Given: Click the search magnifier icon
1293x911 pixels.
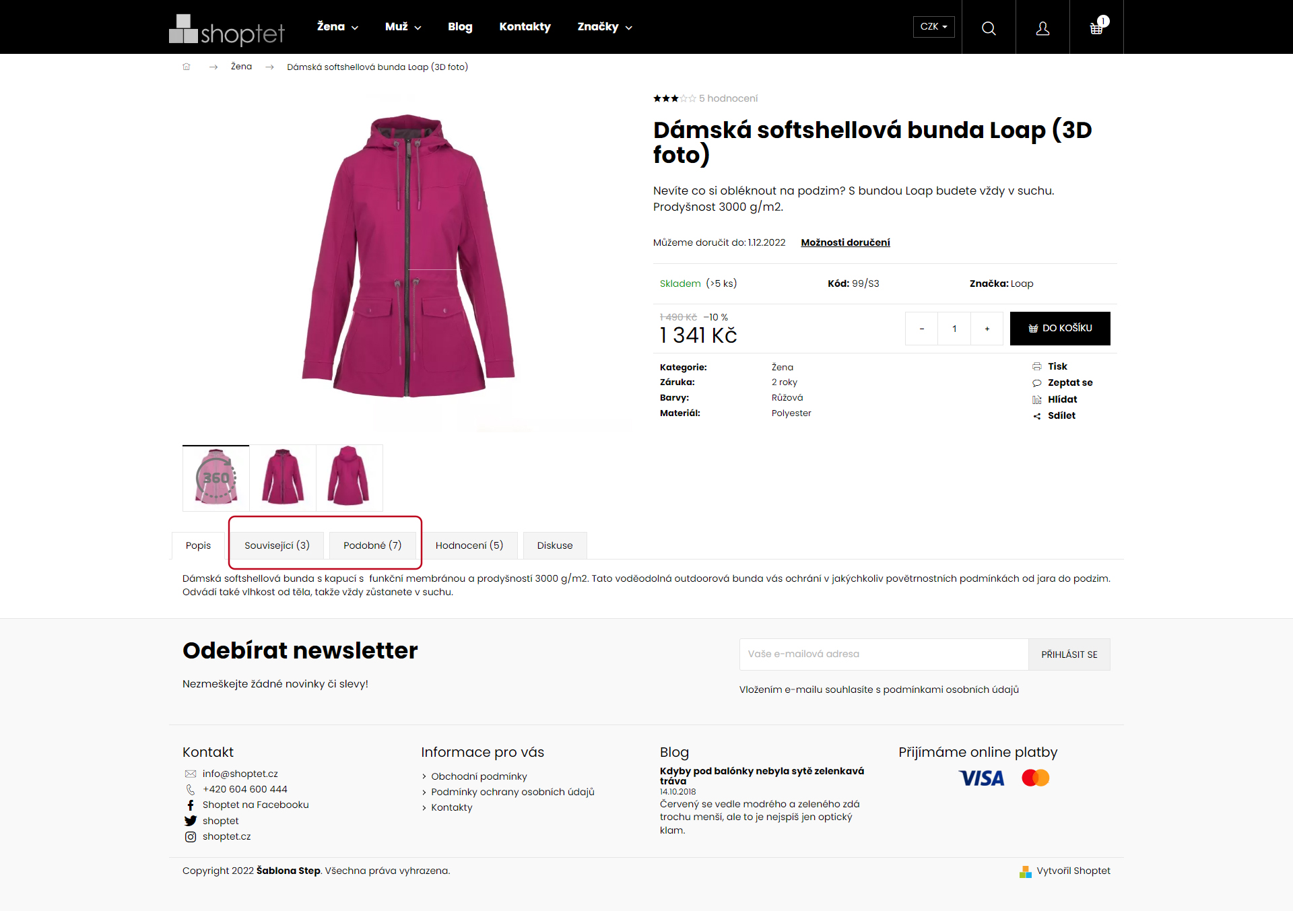Looking at the screenshot, I should pyautogui.click(x=989, y=28).
